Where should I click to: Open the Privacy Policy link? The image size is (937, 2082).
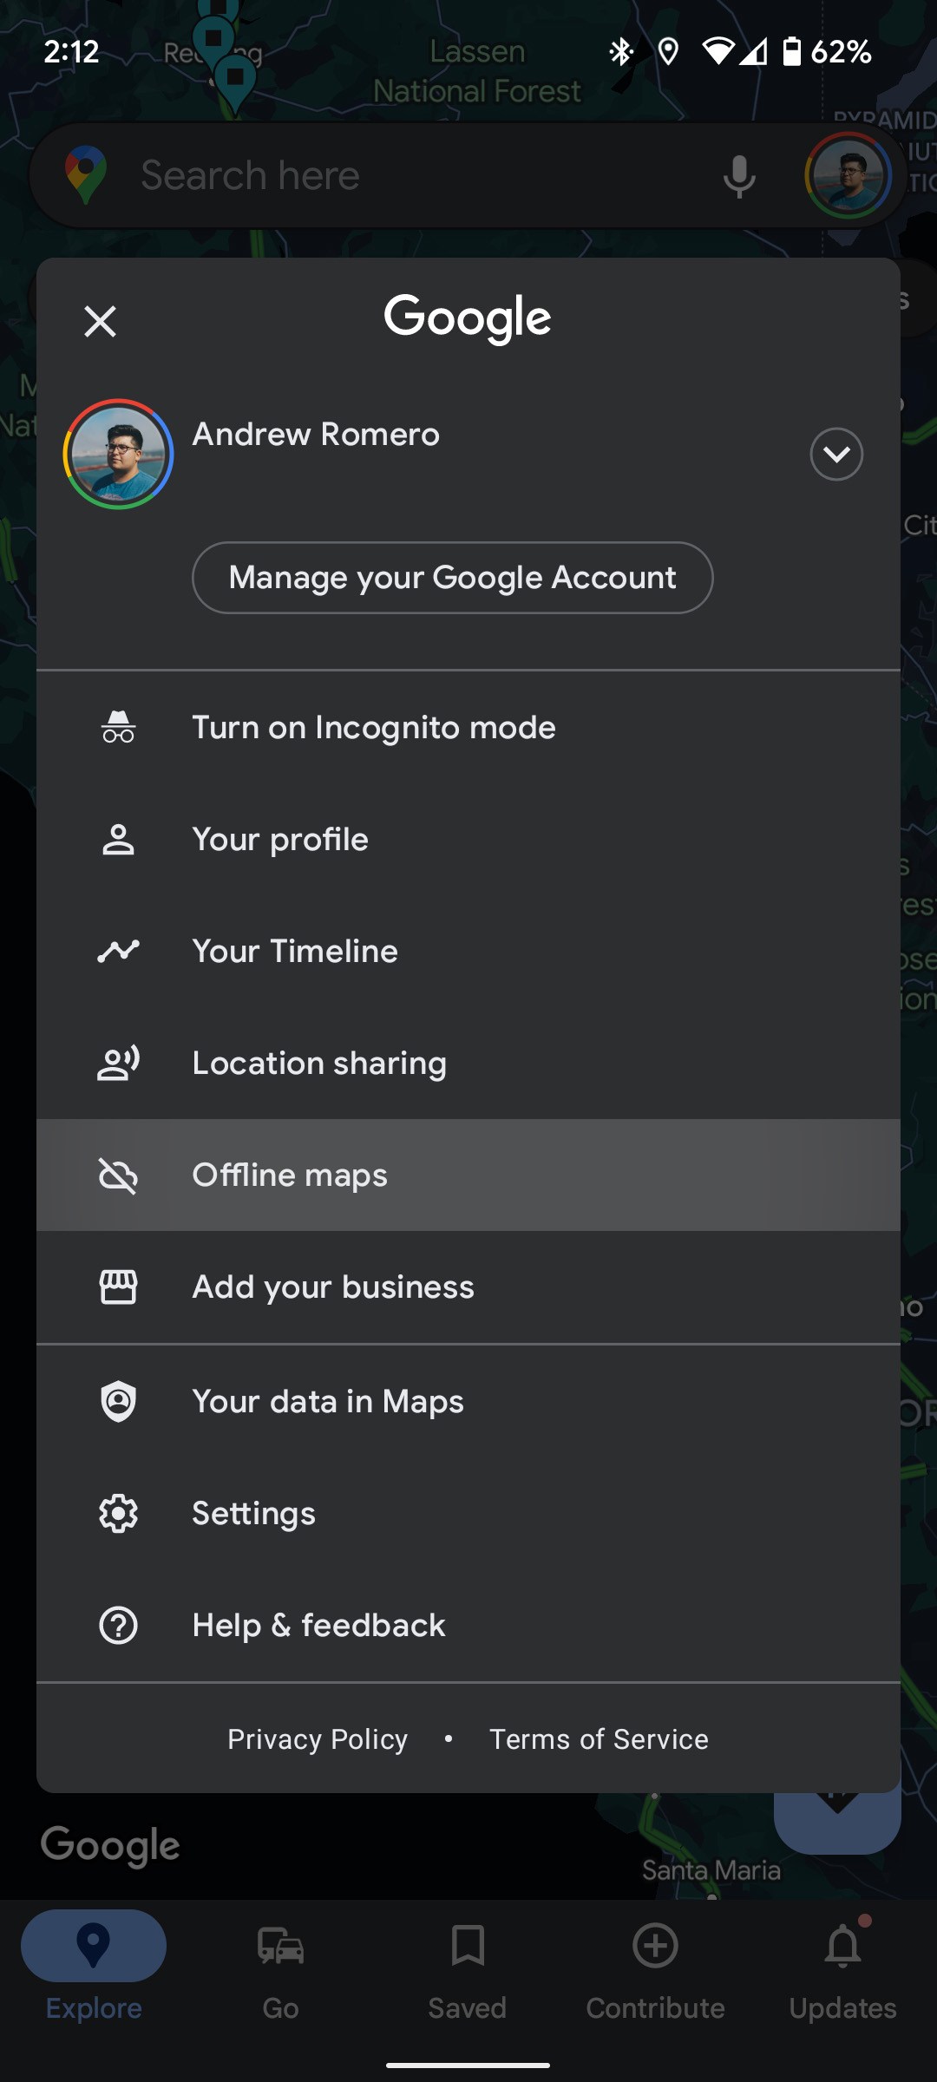click(x=318, y=1739)
